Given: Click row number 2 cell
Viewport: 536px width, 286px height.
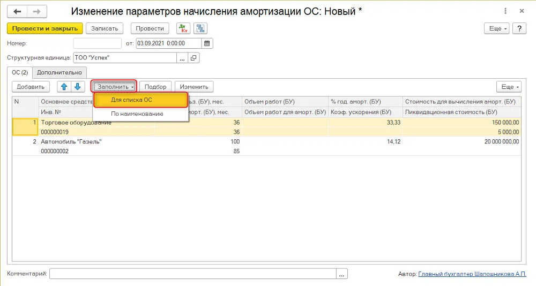Looking at the screenshot, I should (x=25, y=146).
